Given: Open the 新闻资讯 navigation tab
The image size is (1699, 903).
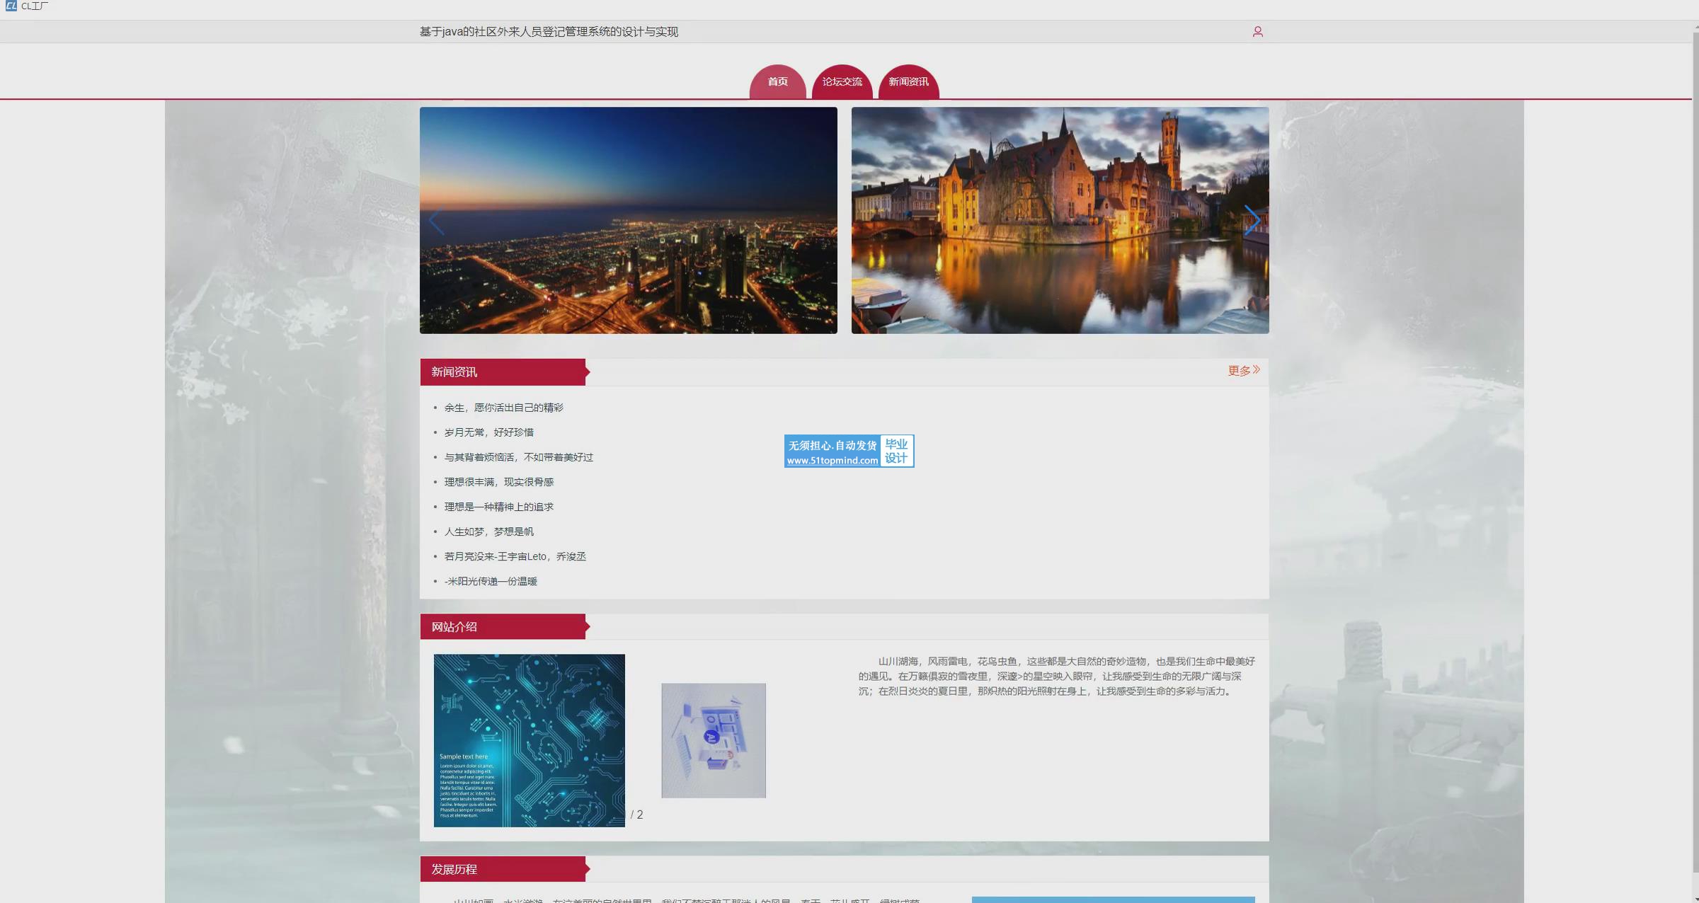Looking at the screenshot, I should coord(908,82).
